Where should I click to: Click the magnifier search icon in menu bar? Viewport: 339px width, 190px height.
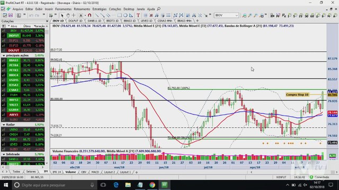pyautogui.click(x=159, y=9)
